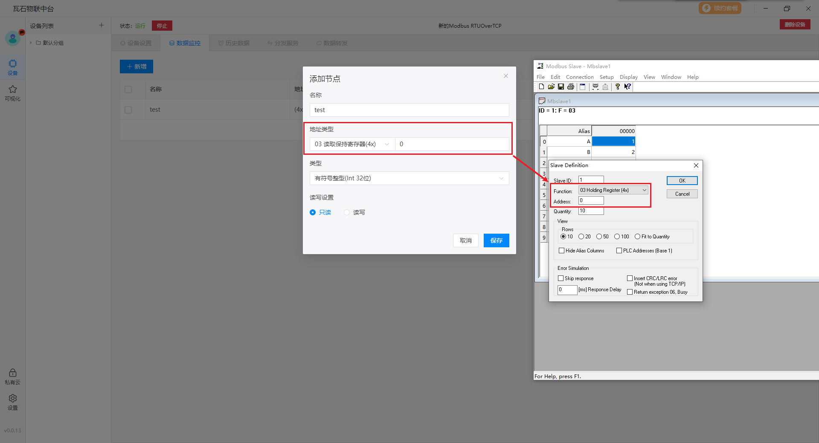Click the 保存 button in the dialog
This screenshot has width=819, height=443.
pyautogui.click(x=496, y=240)
